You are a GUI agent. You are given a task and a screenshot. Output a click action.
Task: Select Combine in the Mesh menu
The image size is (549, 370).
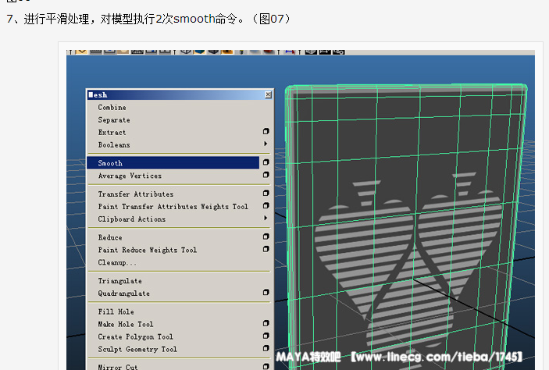pos(112,108)
